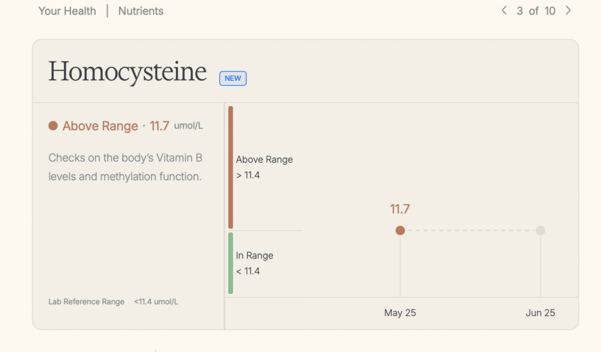Click the 11.7 value above the chart point
Viewport: 601px width, 352px height.
coord(400,209)
